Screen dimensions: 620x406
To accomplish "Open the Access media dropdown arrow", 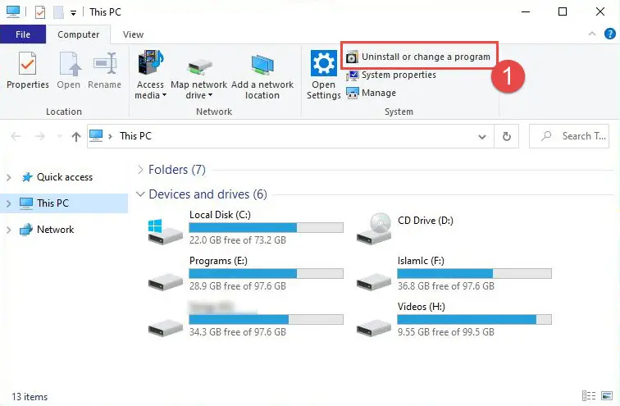I will pyautogui.click(x=165, y=95).
